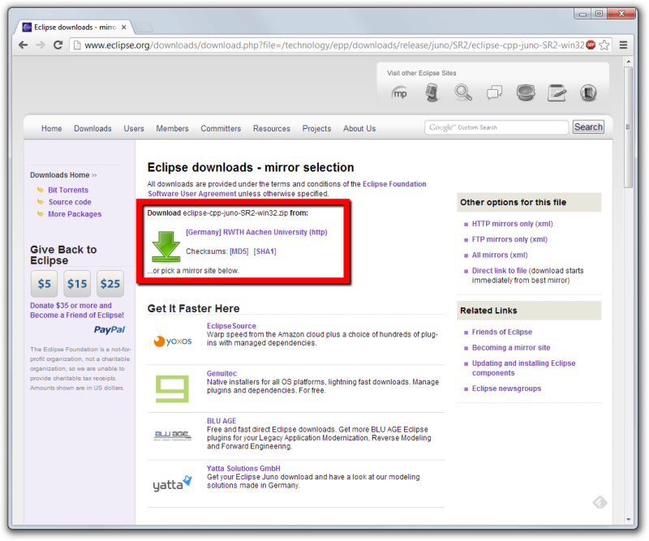Click the Planet Eclipse globe icon
Screen dimensions: 649x541
tap(526, 92)
